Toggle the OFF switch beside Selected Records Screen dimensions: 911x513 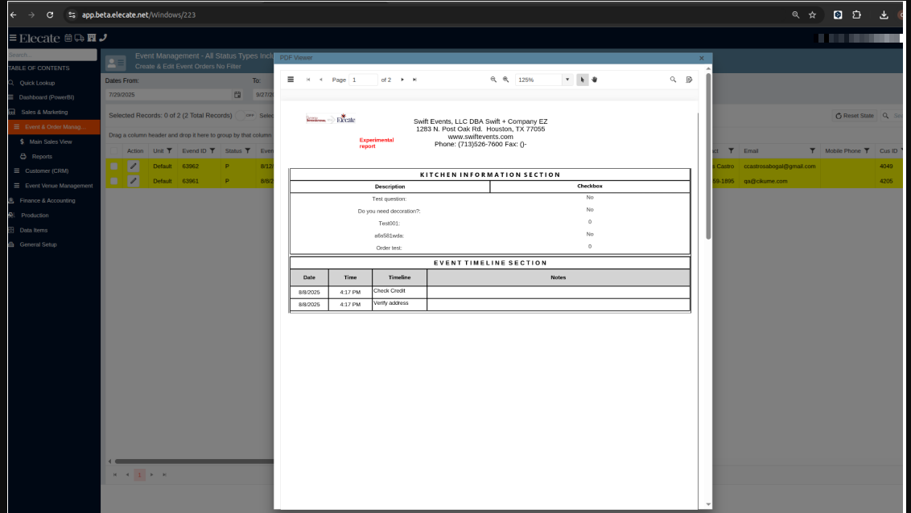pos(247,115)
